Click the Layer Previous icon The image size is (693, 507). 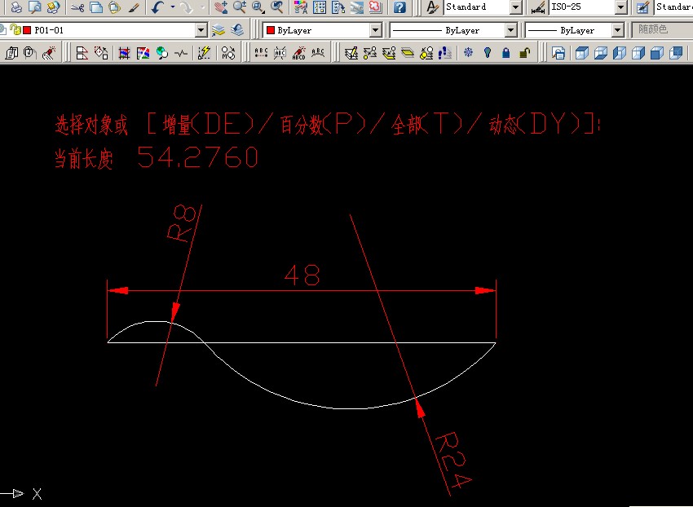pyautogui.click(x=237, y=30)
